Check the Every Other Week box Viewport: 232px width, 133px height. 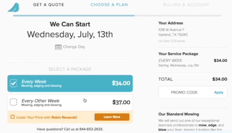pyautogui.click(x=13, y=102)
